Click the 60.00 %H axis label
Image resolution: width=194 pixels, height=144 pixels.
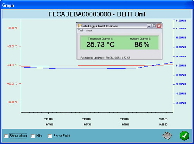(x=181, y=38)
